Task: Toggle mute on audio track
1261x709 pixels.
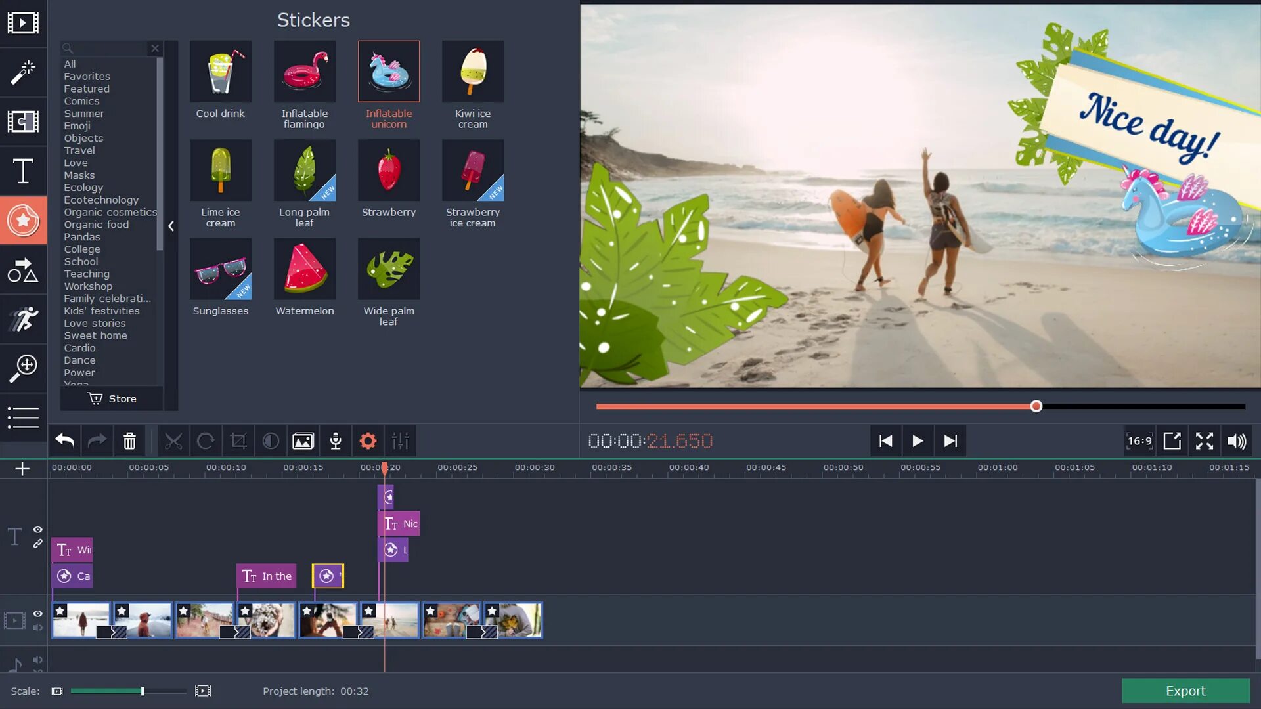Action: coord(37,660)
